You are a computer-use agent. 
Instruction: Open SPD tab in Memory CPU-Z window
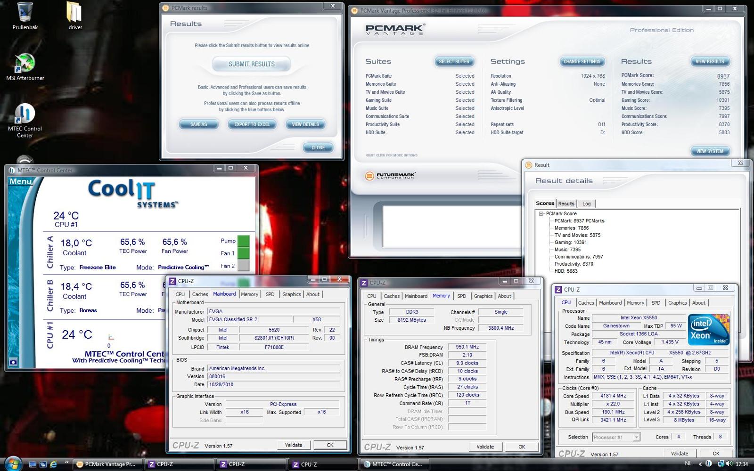point(461,296)
